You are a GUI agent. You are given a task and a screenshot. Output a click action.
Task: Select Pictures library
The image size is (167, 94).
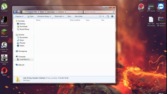22,43
